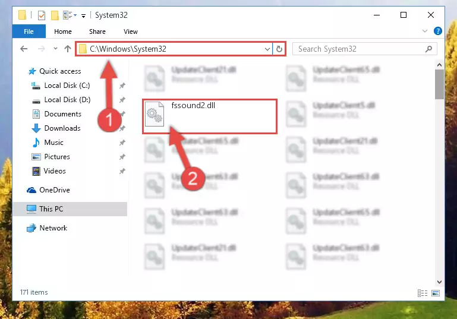The width and height of the screenshot is (457, 319).
Task: Open Downloads in the navigation pane
Action: 62,128
